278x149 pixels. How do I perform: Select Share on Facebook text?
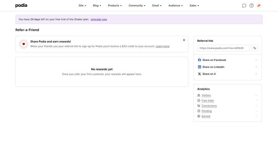point(214,60)
